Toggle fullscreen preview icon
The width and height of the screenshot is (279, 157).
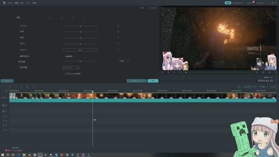click(x=276, y=72)
